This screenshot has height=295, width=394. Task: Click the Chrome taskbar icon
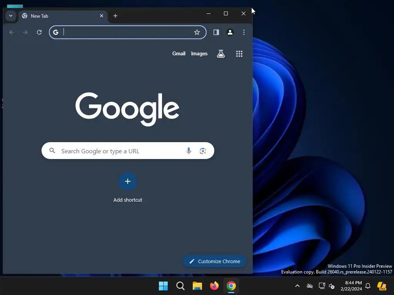point(231,286)
